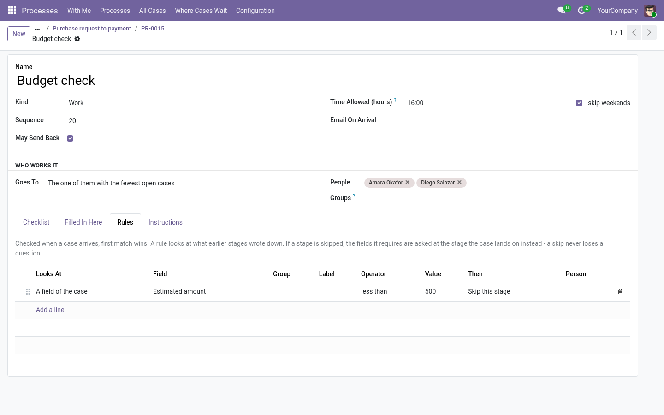Open the less than operator cell
The width and height of the screenshot is (664, 415).
389,291
